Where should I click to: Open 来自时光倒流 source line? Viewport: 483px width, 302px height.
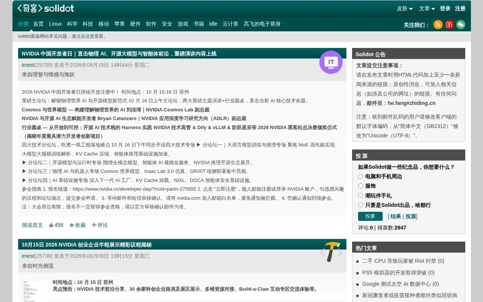[38, 266]
